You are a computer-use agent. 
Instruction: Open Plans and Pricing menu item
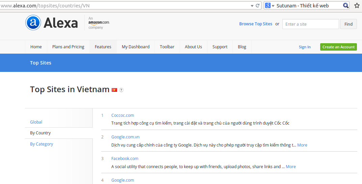pos(68,47)
